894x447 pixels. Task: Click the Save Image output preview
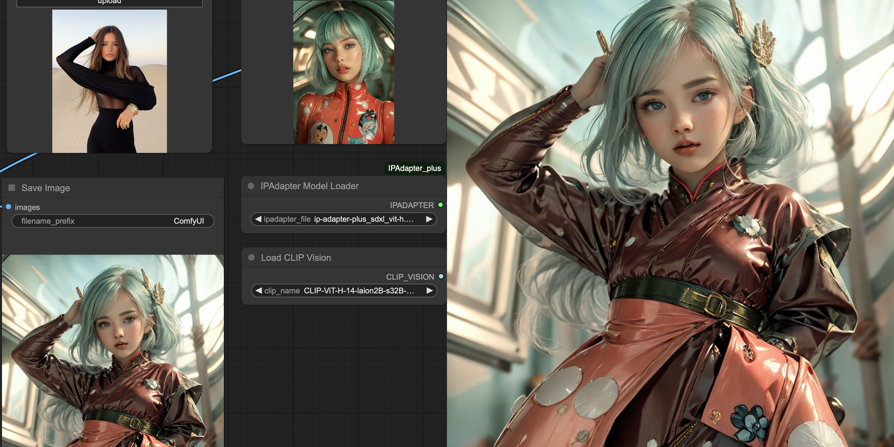click(x=113, y=350)
